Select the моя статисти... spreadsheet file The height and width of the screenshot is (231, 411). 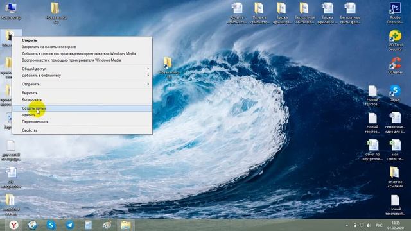pos(395,150)
